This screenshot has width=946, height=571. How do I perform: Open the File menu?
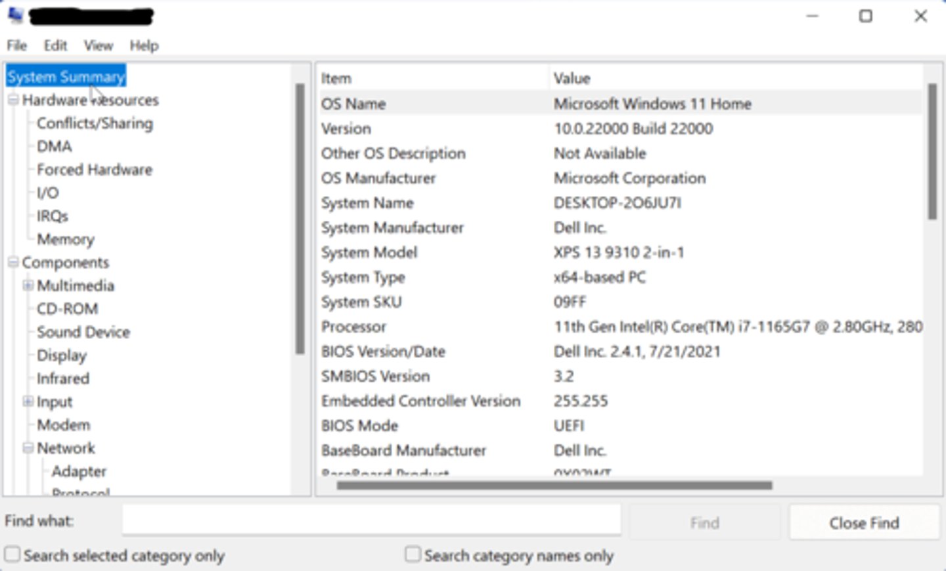pyautogui.click(x=17, y=45)
